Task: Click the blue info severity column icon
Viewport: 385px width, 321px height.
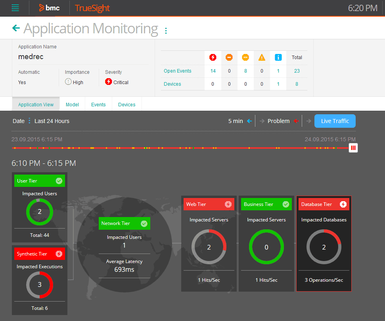Action: 278,58
